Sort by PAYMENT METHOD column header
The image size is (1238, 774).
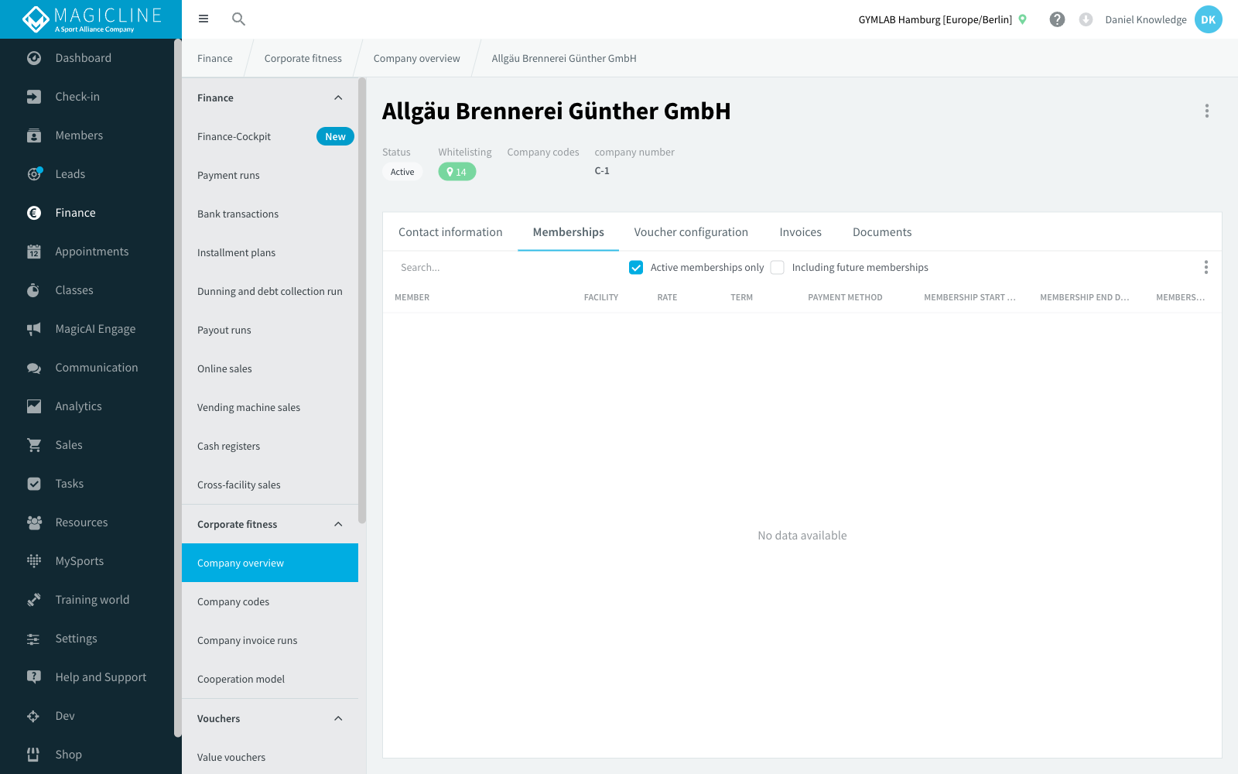pos(845,297)
